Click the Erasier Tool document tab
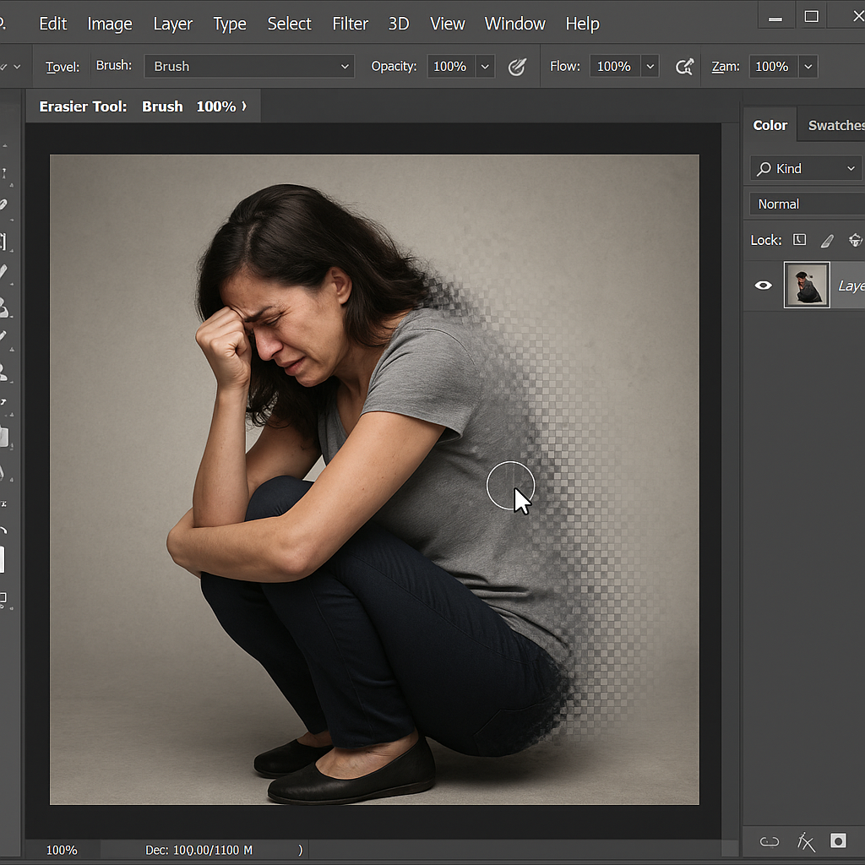Image resolution: width=865 pixels, height=865 pixels. (143, 106)
